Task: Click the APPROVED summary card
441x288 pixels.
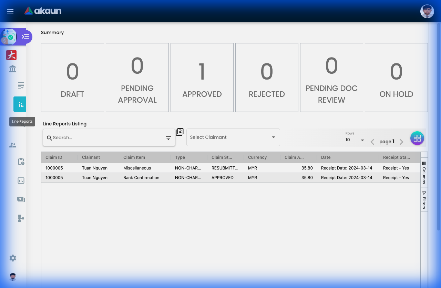Action: (x=202, y=77)
